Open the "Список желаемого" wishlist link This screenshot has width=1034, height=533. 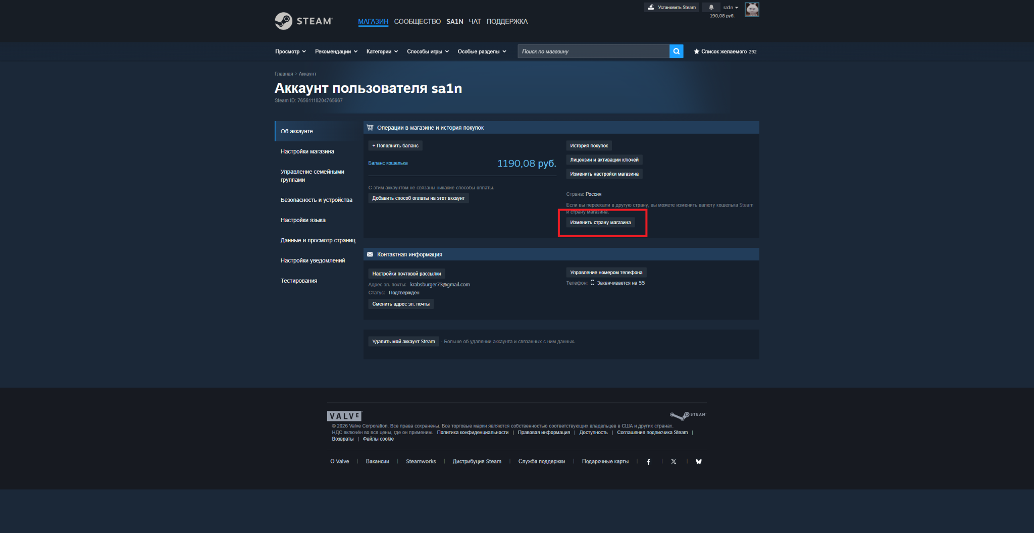(x=725, y=51)
